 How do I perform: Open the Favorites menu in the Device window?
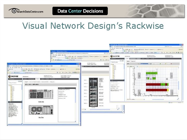point(16,68)
